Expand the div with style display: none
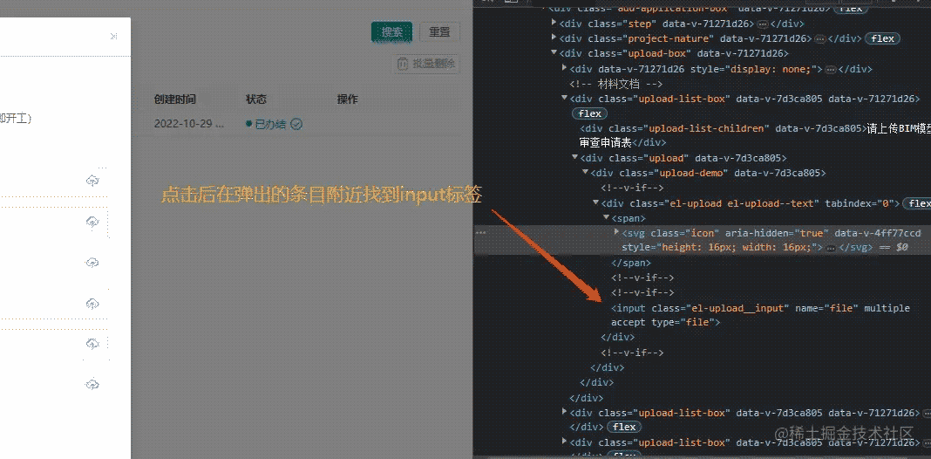This screenshot has height=459, width=931. point(564,68)
